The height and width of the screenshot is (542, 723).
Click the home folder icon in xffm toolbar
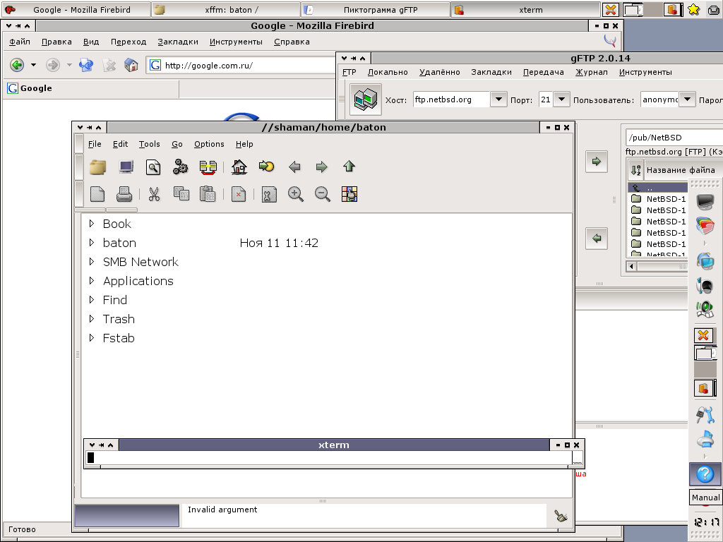[x=239, y=167]
